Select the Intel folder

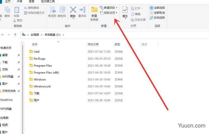pyautogui.click(x=36, y=52)
